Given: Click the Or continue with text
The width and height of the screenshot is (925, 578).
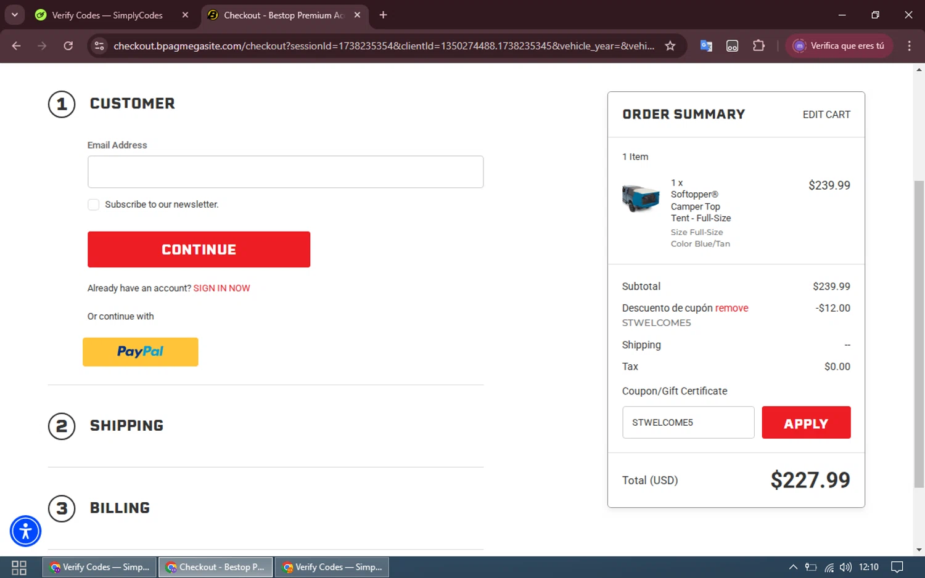Looking at the screenshot, I should (121, 316).
